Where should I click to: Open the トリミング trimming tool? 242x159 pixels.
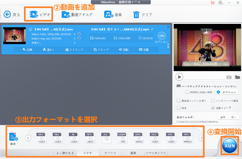tap(74, 50)
